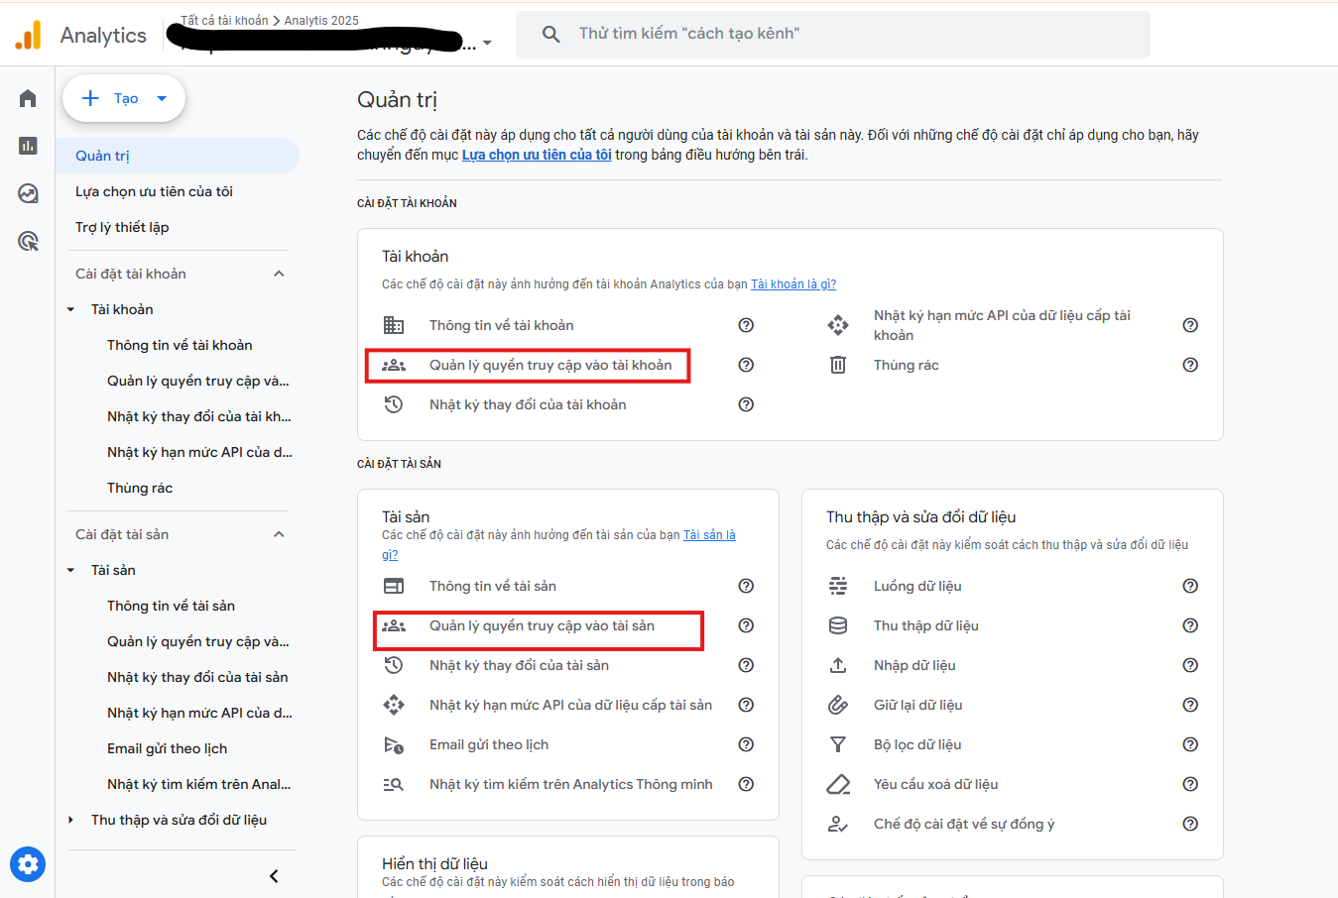Click inside the search field at top
Screen dimensions: 1338x898
(833, 34)
